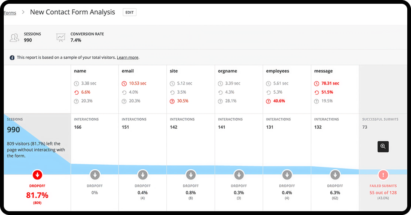Click the 809 visitors left the page text
411x215 pixels.
36,150
